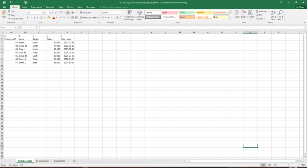Expand the cell styles gallery

coord(231,18)
